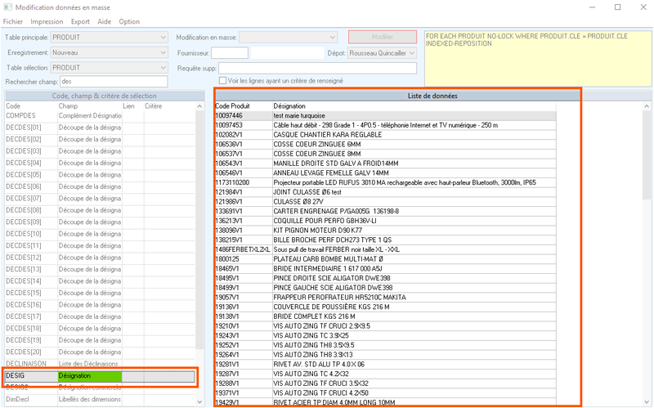The height and width of the screenshot is (408, 654).
Task: Select ANNEAU LEVAGE FEMELLE GALV 14MM row
Action: click(x=385, y=173)
